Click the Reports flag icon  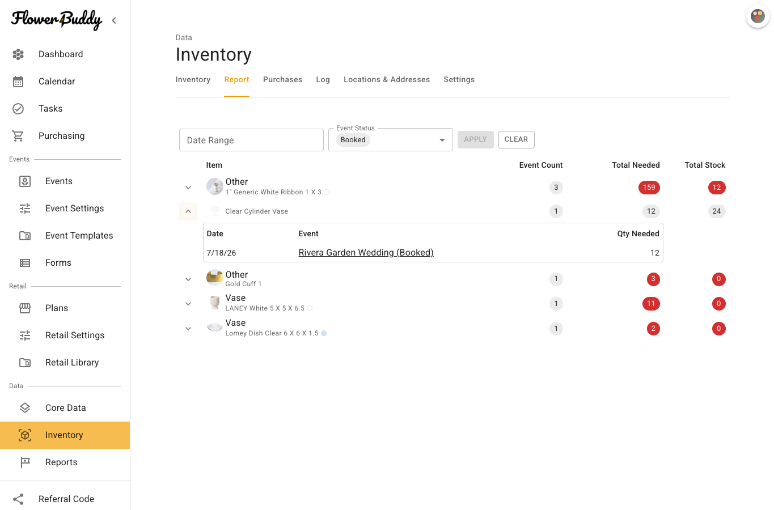[x=25, y=462]
